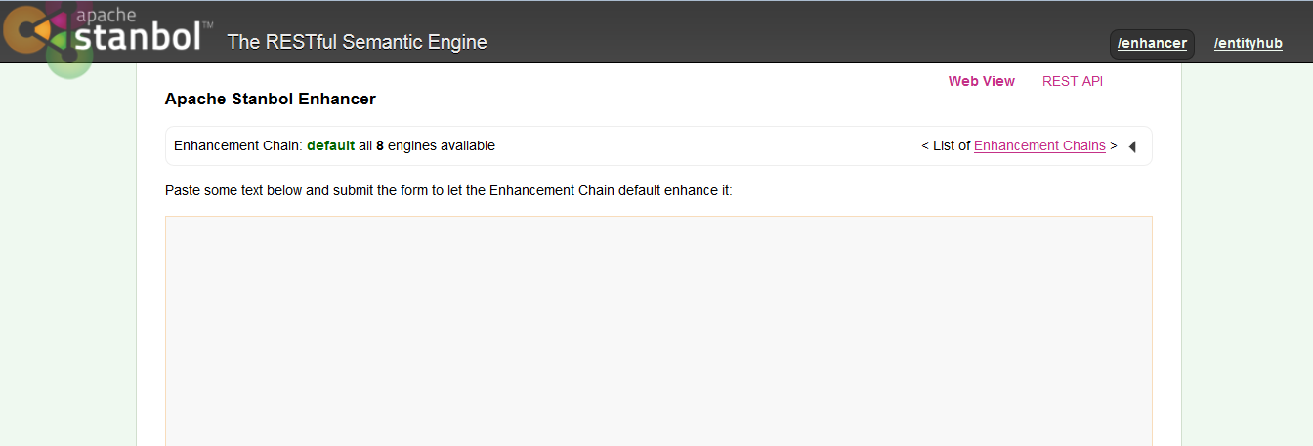Viewport: 1313px width, 446px height.
Task: Go to the /entityhub navigation item
Action: click(1248, 44)
